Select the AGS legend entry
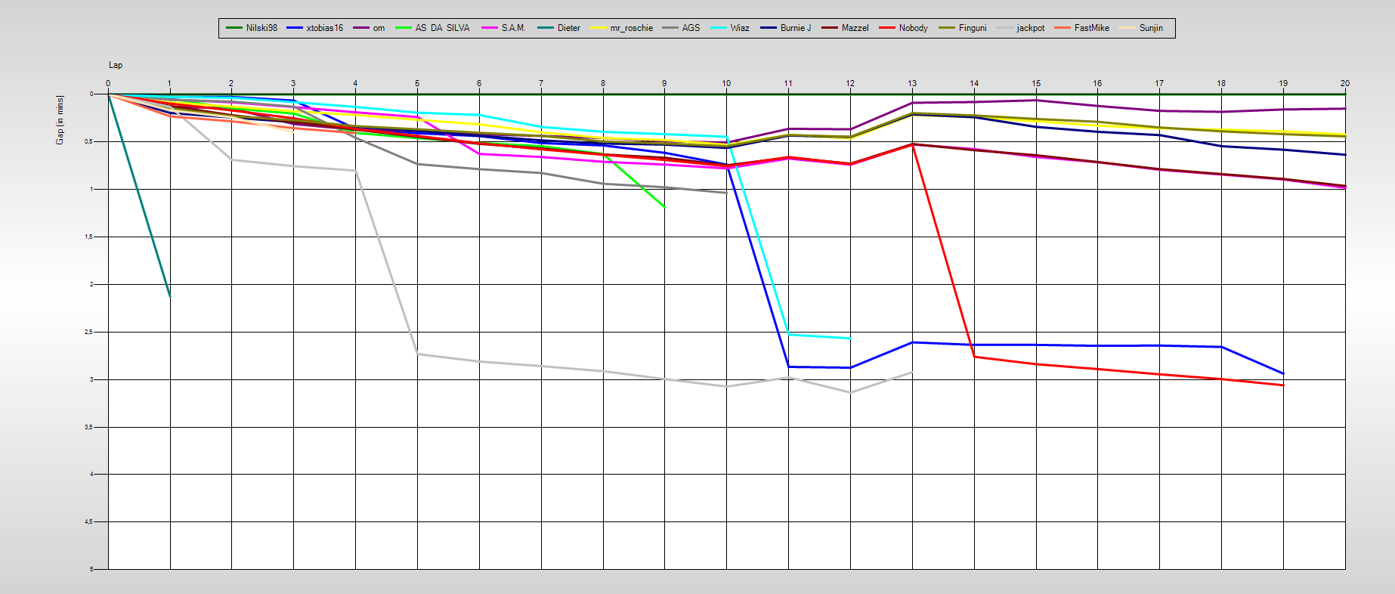This screenshot has height=594, width=1395. click(690, 28)
